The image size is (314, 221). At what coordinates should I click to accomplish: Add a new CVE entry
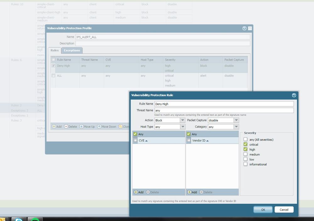139,192
